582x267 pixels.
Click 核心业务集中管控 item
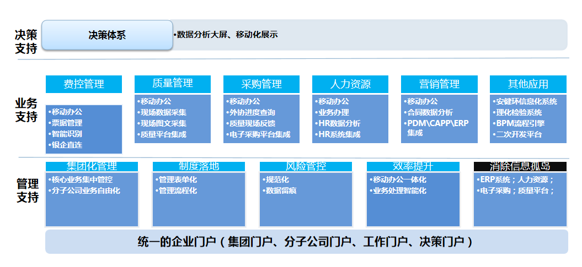(x=81, y=180)
